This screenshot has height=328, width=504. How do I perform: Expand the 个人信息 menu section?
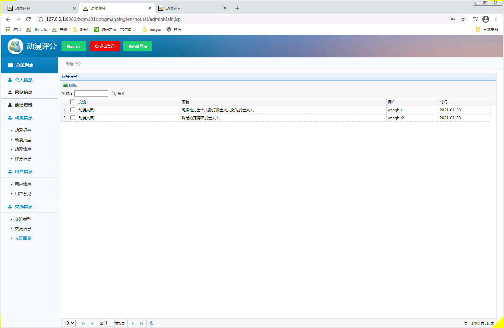click(30, 80)
